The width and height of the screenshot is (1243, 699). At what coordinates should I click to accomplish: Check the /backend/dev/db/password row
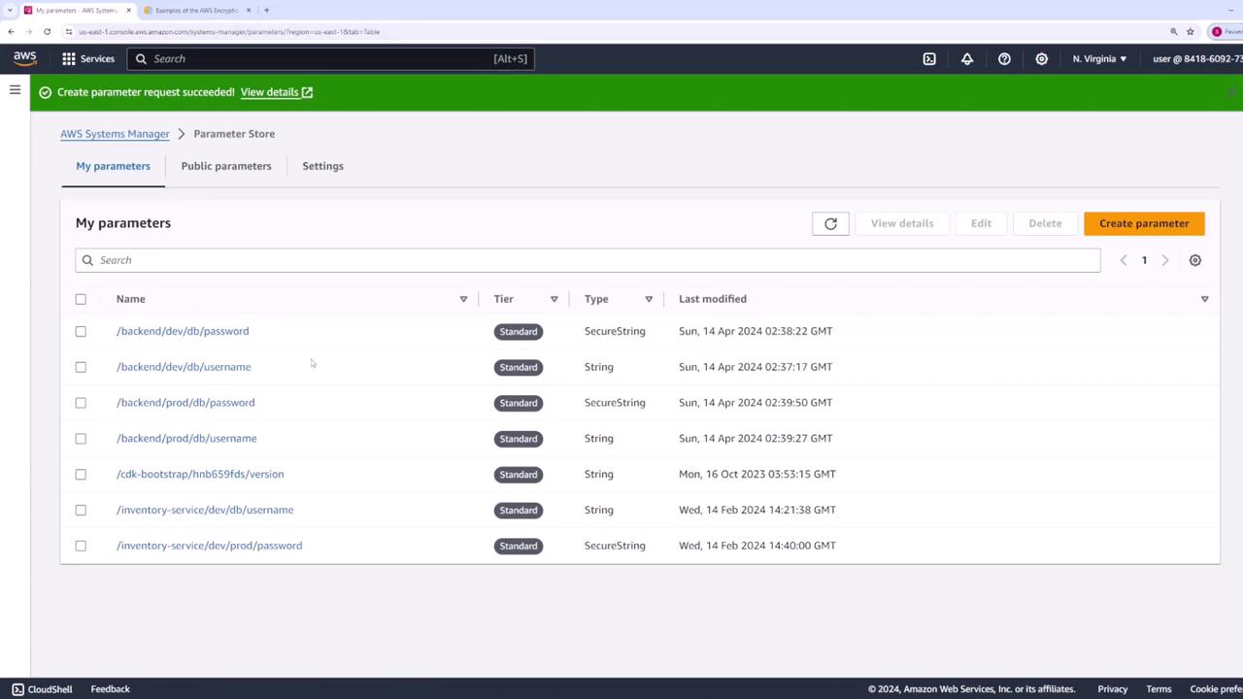[x=81, y=331]
